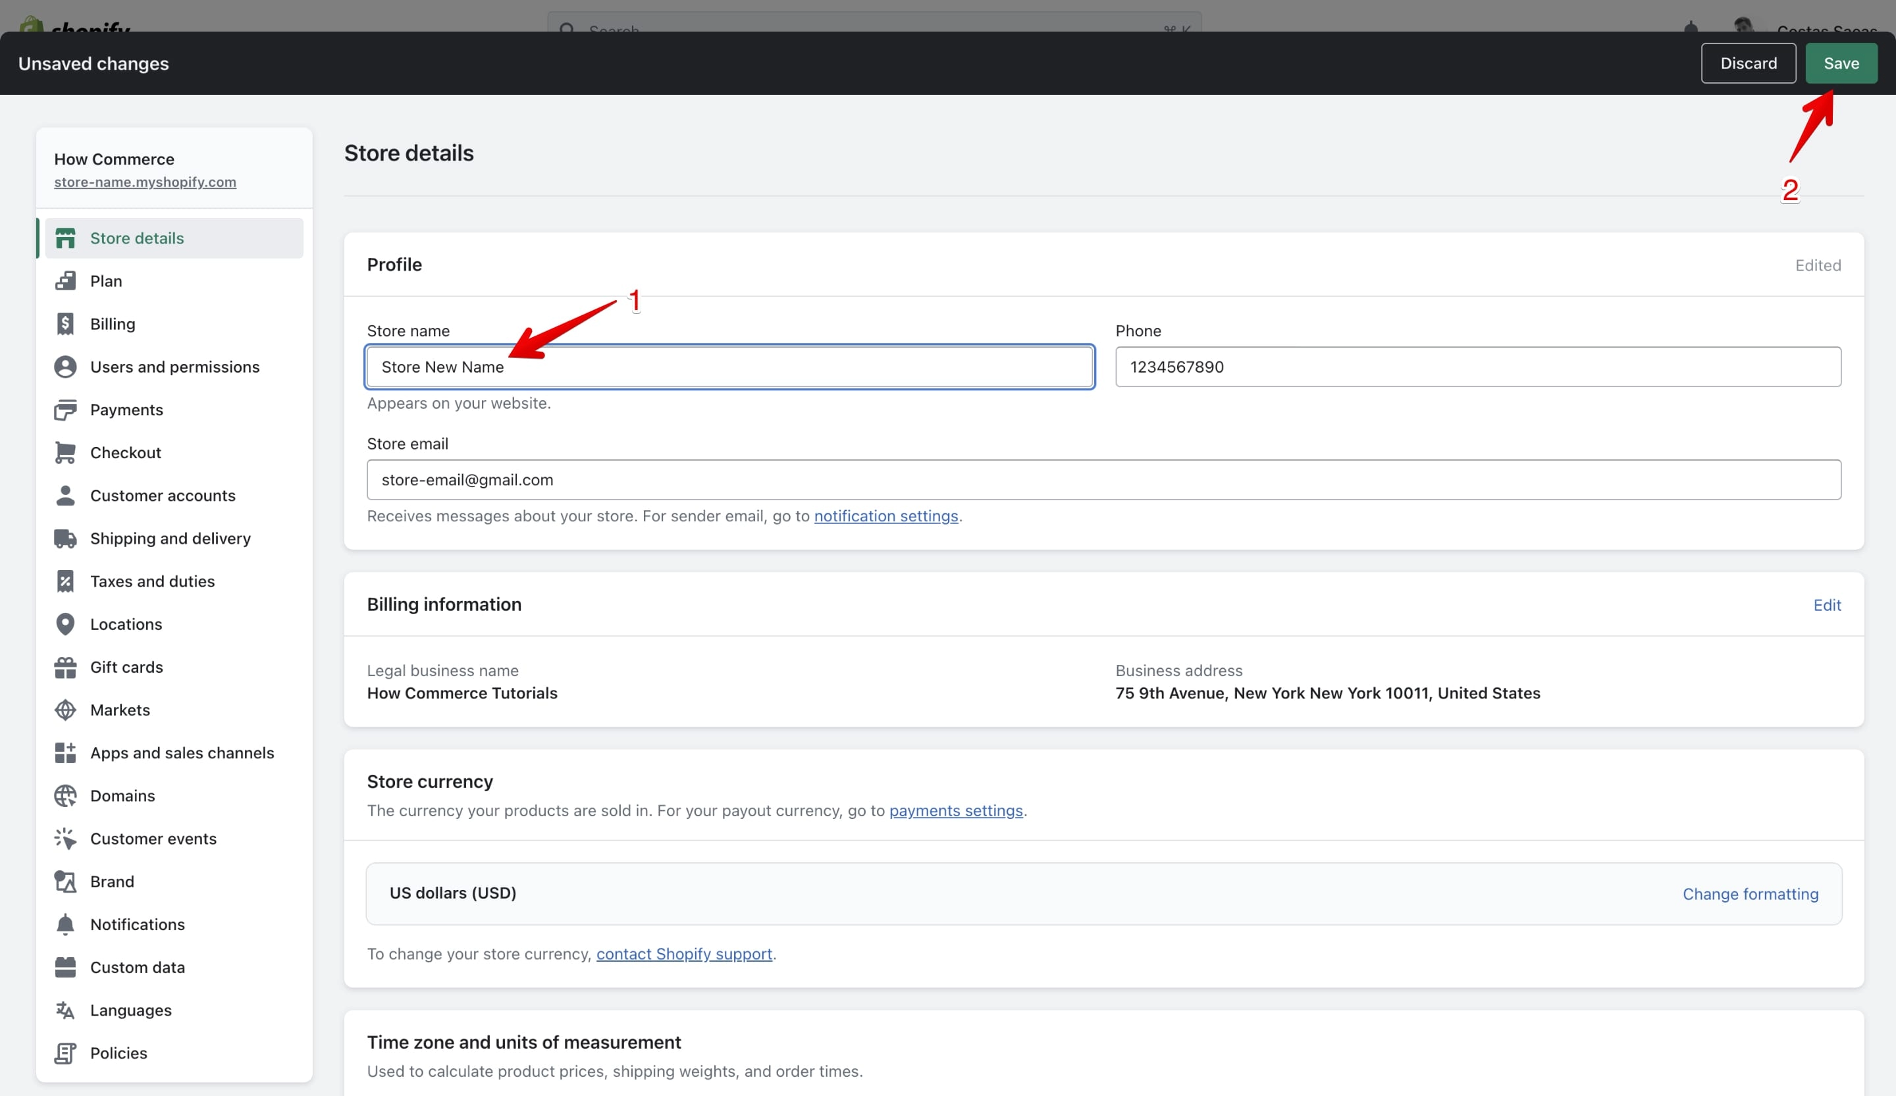The height and width of the screenshot is (1096, 1896).
Task: Click the Customer events sparkle cursor icon
Action: pyautogui.click(x=65, y=839)
